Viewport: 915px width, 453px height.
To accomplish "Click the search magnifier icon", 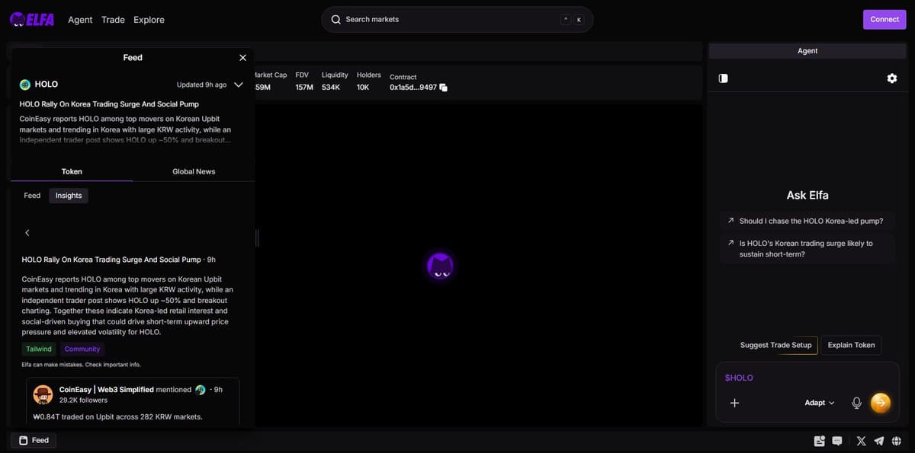I will point(335,20).
